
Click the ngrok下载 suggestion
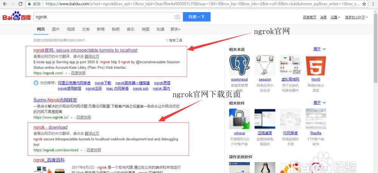coord(103,83)
